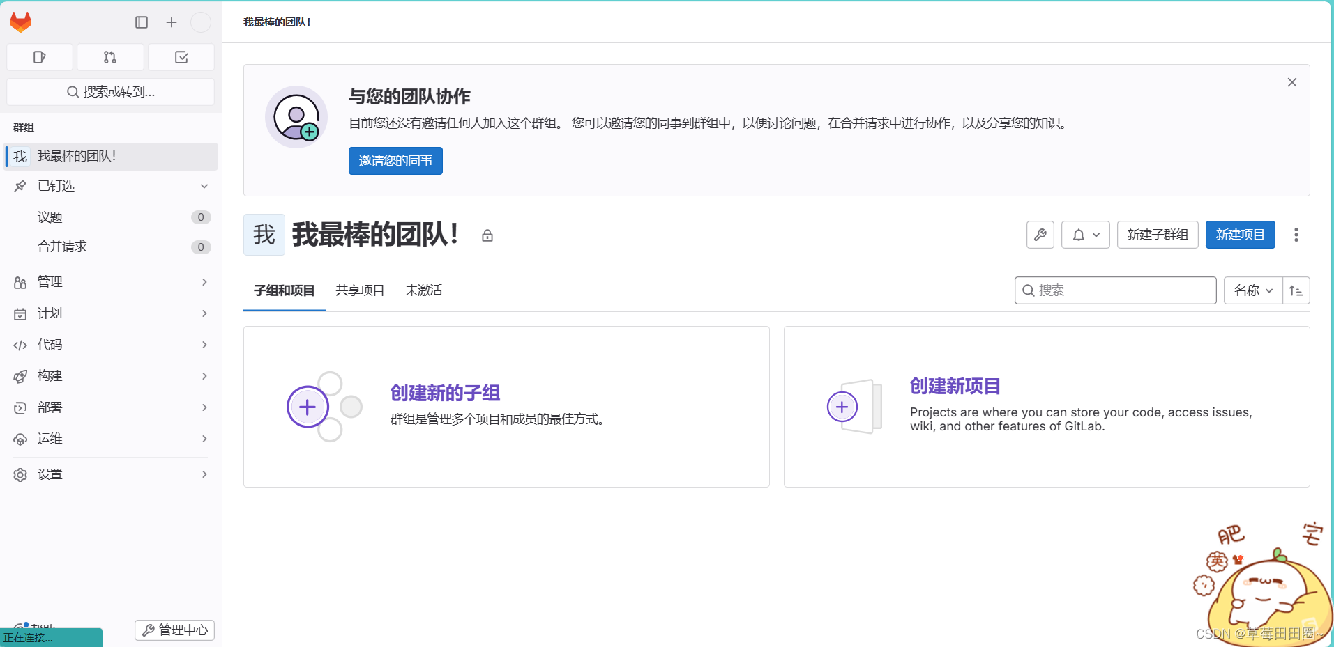Viewport: 1334px width, 647px height.
Task: Expand the 运维 sidebar menu
Action: click(x=112, y=439)
